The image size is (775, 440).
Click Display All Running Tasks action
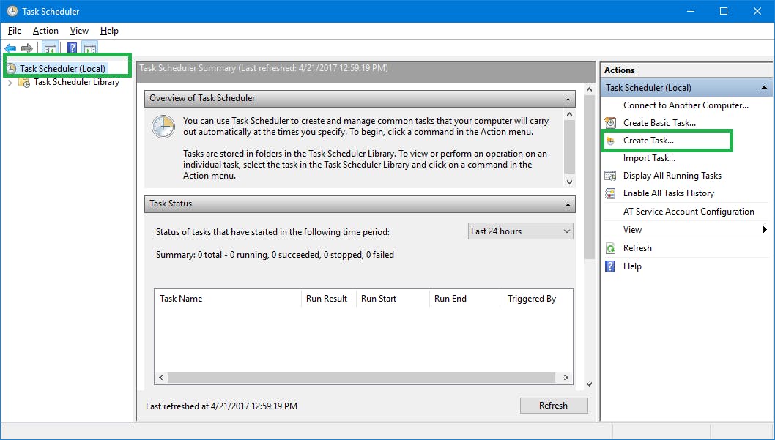coord(672,176)
